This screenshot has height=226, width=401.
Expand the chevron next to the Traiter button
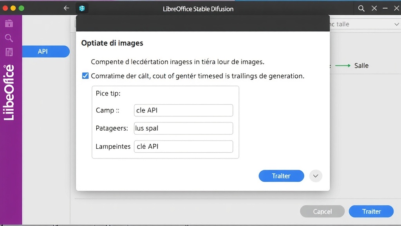316,176
